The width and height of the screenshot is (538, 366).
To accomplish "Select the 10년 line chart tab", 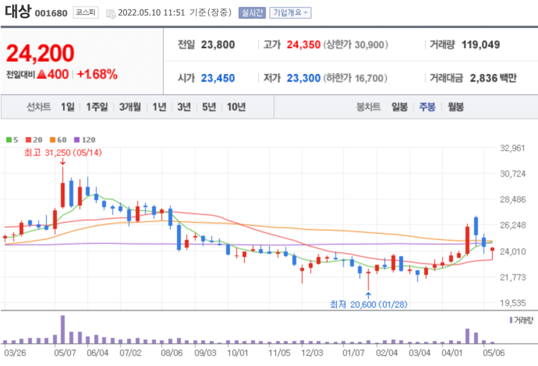I will [x=236, y=107].
